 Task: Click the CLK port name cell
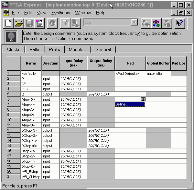point(31,89)
